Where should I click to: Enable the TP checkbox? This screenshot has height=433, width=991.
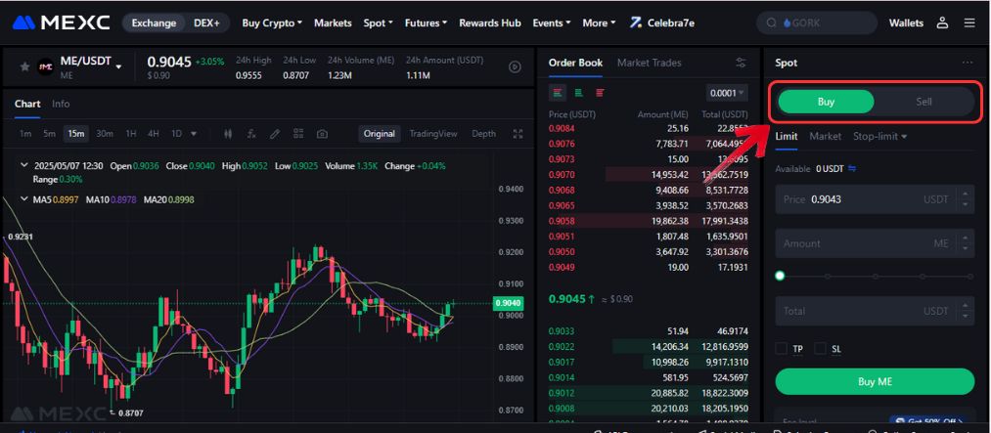[x=782, y=348]
